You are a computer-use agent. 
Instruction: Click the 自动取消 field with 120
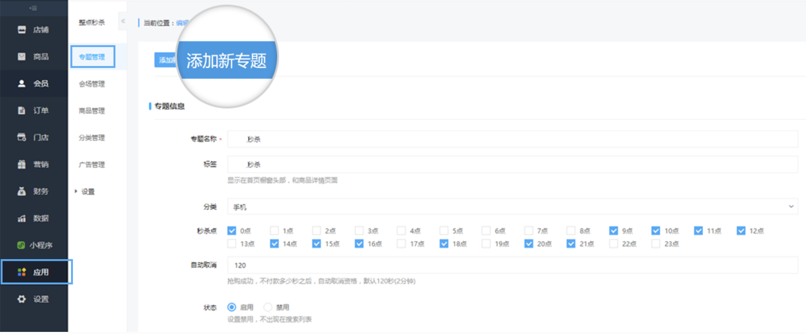[x=513, y=265]
